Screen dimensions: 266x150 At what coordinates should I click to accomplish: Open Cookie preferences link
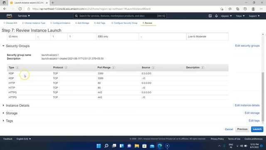point(254,139)
